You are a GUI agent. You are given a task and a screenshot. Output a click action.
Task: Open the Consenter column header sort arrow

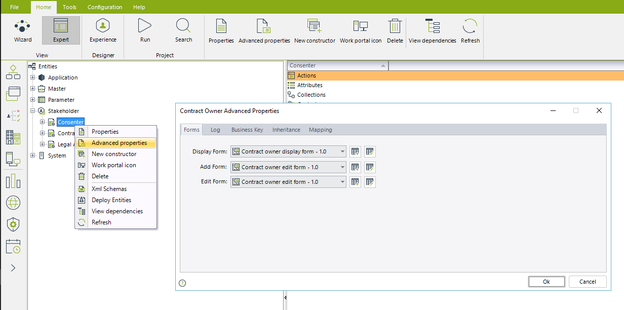383,66
